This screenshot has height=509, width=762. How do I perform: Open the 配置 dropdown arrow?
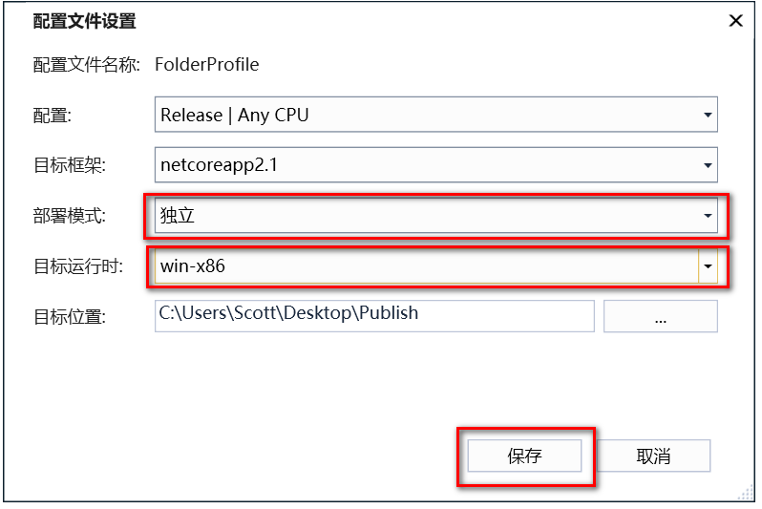tap(708, 115)
